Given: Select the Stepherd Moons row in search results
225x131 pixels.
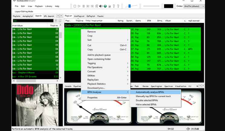Looking at the screenshot, I should [36, 73].
